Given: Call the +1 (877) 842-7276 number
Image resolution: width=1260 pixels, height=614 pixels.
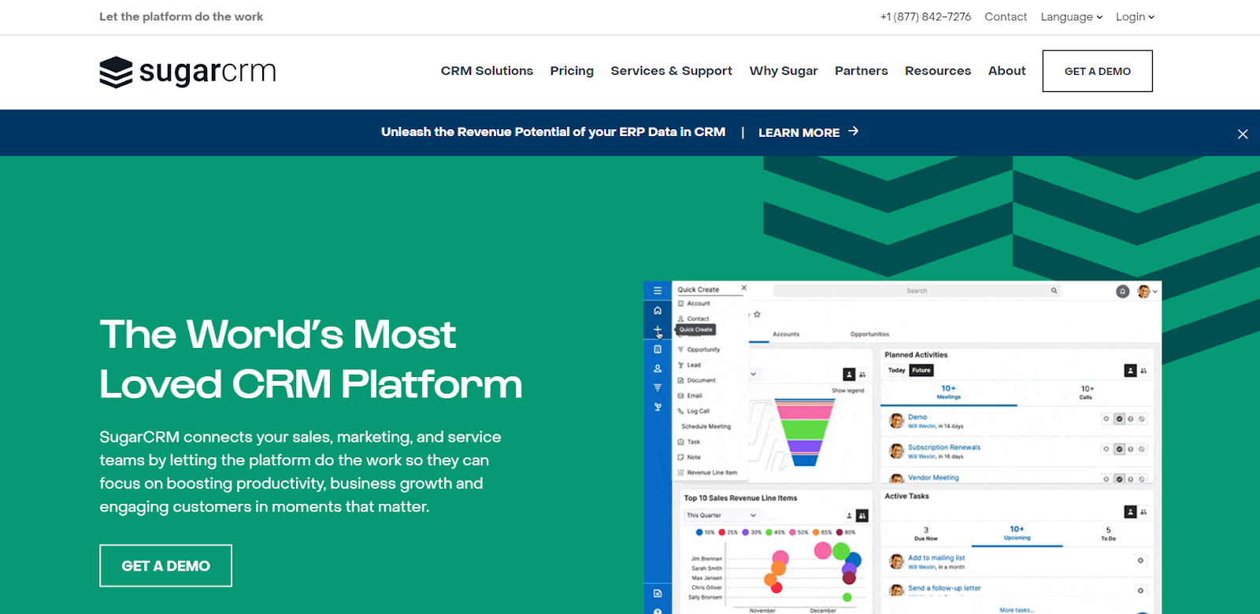Looking at the screenshot, I should pyautogui.click(x=925, y=17).
